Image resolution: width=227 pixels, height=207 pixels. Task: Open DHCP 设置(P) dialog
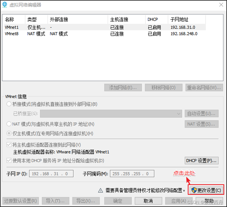coord(201,161)
